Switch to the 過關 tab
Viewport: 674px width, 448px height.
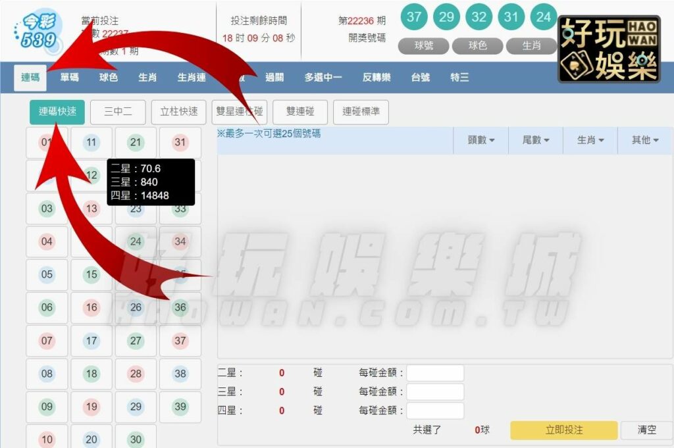(274, 77)
